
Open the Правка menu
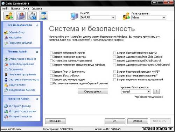point(15,9)
